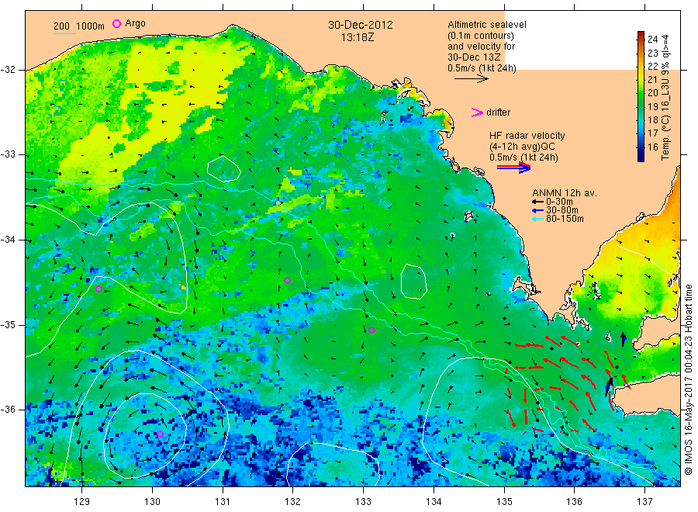The width and height of the screenshot is (698, 512).
Task: Click the '129' longitude axis label
Action: pyautogui.click(x=82, y=502)
